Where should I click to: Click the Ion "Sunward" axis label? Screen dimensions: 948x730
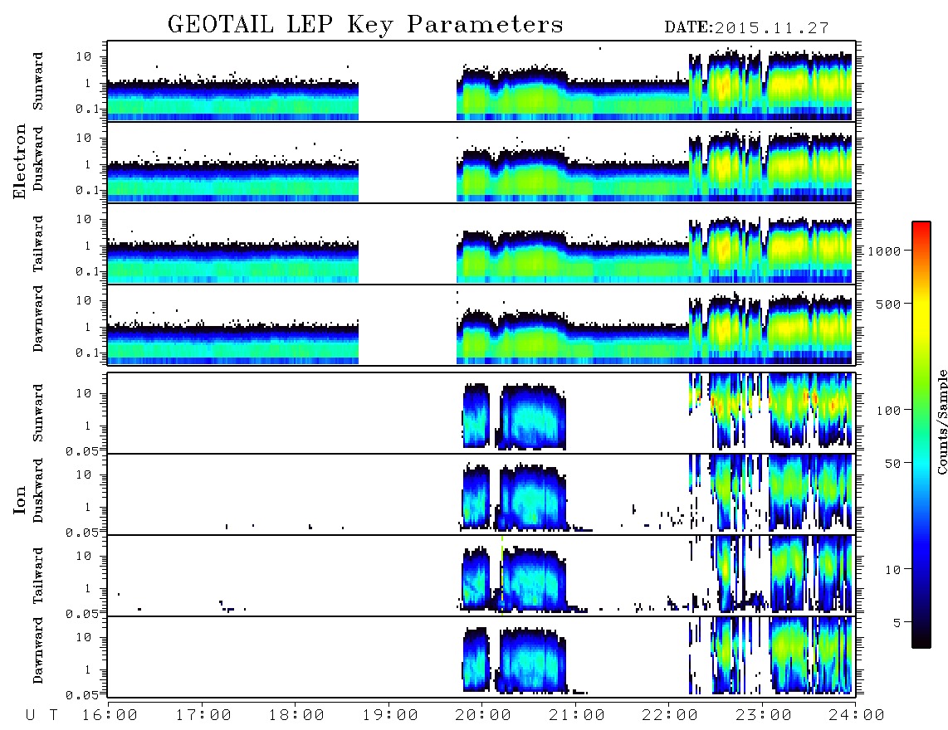38,413
